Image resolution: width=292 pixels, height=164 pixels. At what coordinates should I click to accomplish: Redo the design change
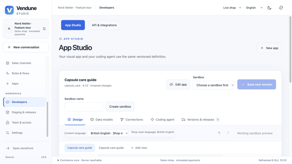point(228,133)
